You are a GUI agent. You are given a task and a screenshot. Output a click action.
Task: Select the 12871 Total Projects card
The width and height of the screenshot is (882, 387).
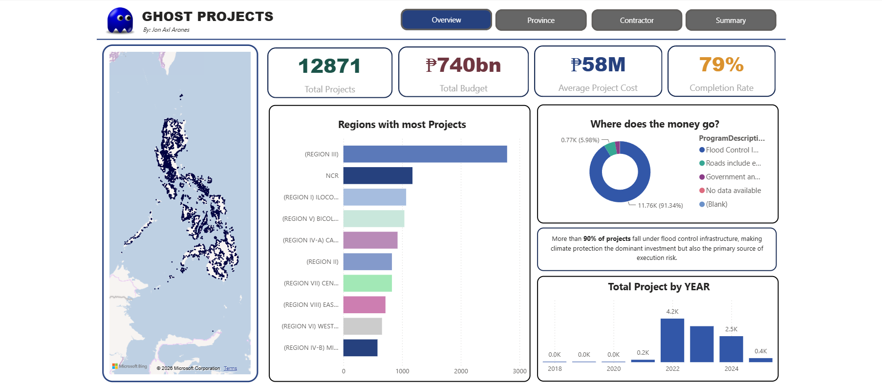coord(330,73)
